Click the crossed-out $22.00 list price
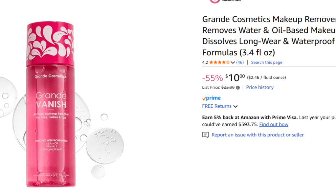336x195 pixels. [x=228, y=87]
